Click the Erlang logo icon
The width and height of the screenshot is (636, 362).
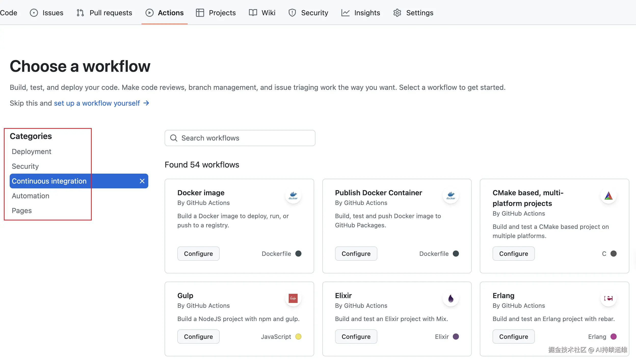pyautogui.click(x=608, y=298)
